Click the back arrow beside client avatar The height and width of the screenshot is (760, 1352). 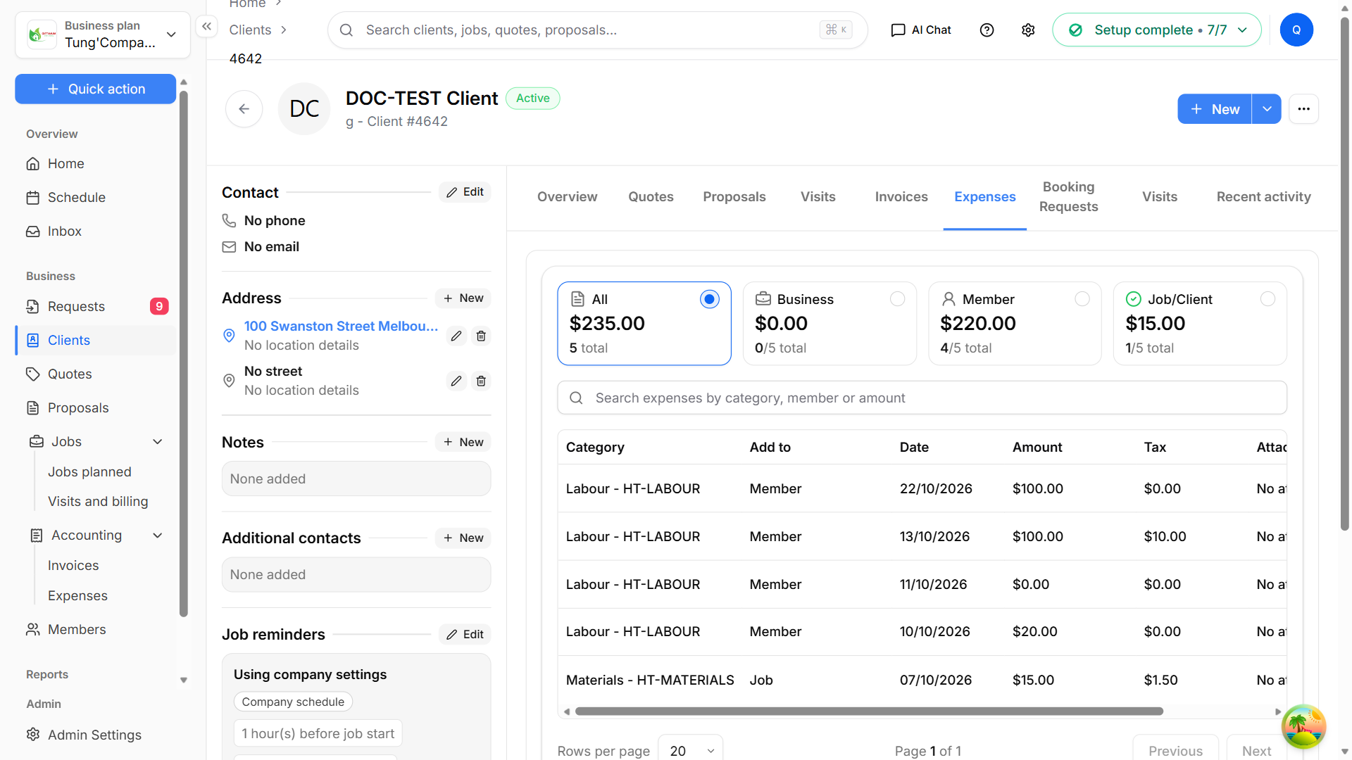(244, 109)
